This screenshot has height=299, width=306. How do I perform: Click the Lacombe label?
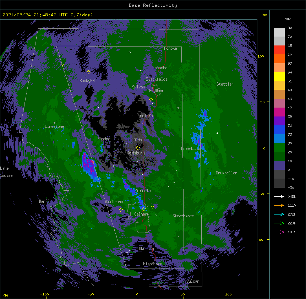[x=160, y=68]
